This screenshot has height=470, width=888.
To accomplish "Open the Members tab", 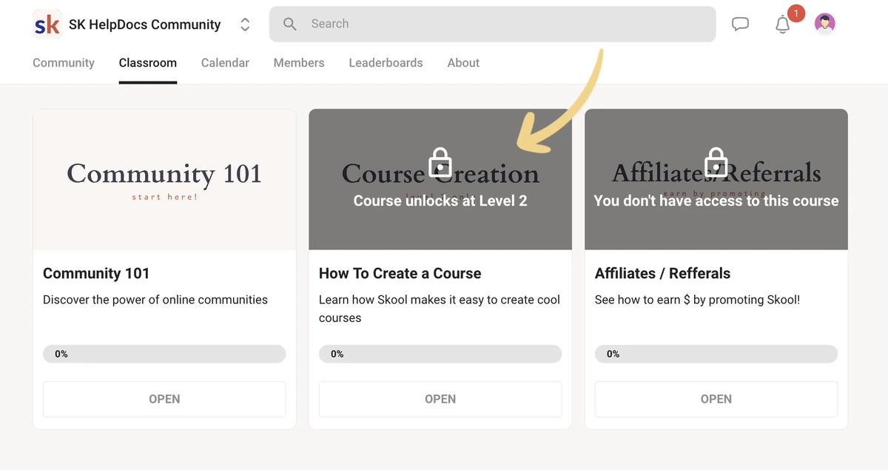I will click(x=299, y=63).
